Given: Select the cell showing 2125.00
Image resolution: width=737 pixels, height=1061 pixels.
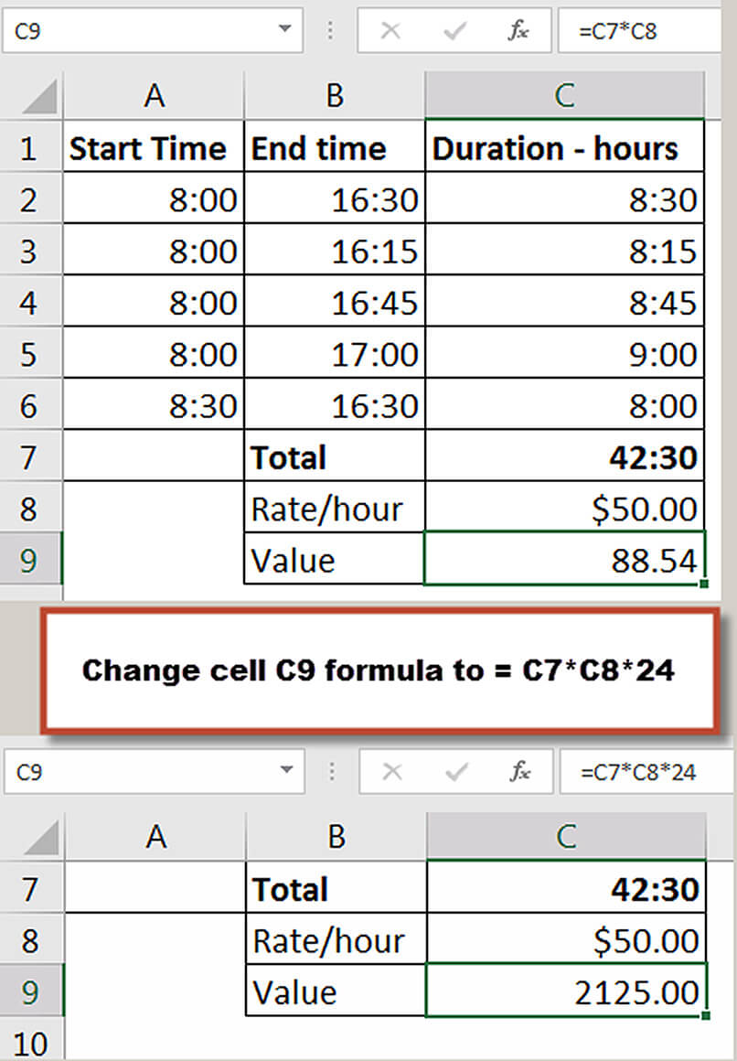Looking at the screenshot, I should coord(566,991).
